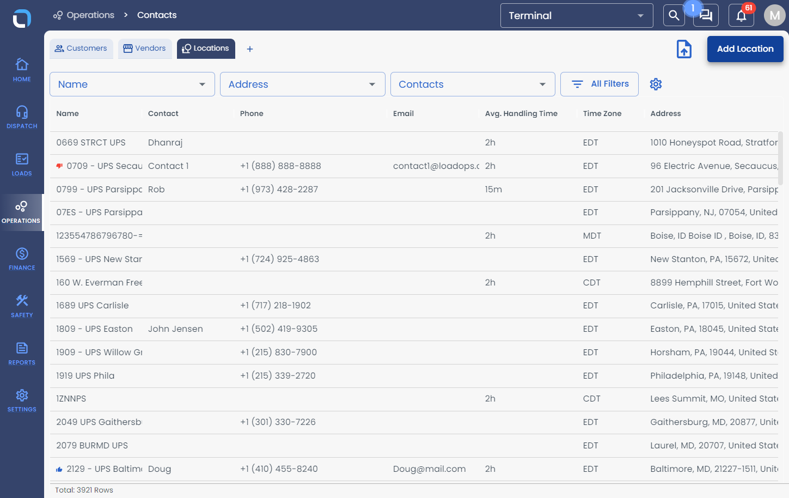Open the user avatar M menu
The image size is (789, 498).
pyautogui.click(x=774, y=15)
